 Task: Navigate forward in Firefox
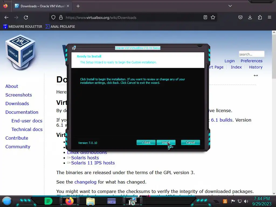(x=16, y=18)
